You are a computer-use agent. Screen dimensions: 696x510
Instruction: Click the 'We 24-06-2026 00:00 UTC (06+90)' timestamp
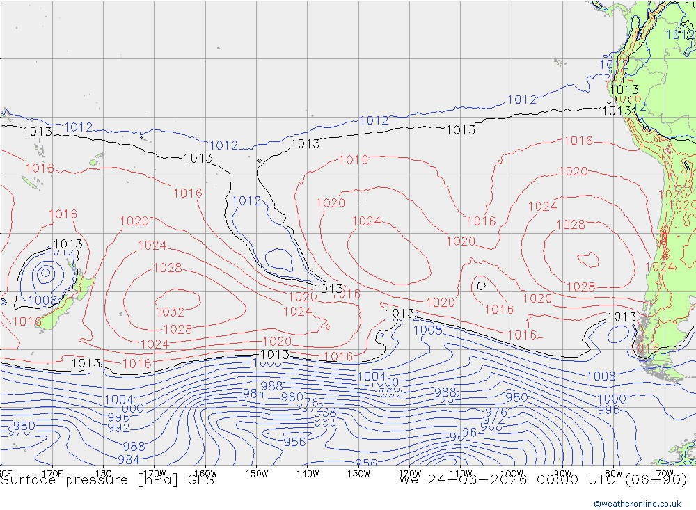[543, 480]
